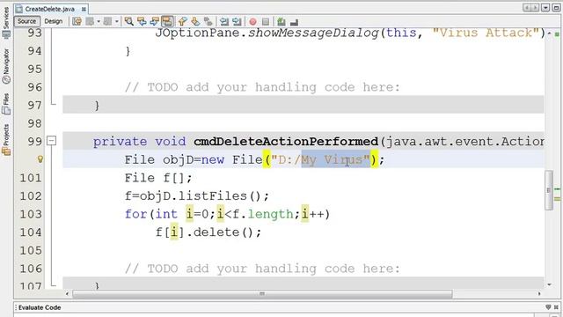Click the Evaluate Code panel title
563x317 pixels.
pos(40,307)
